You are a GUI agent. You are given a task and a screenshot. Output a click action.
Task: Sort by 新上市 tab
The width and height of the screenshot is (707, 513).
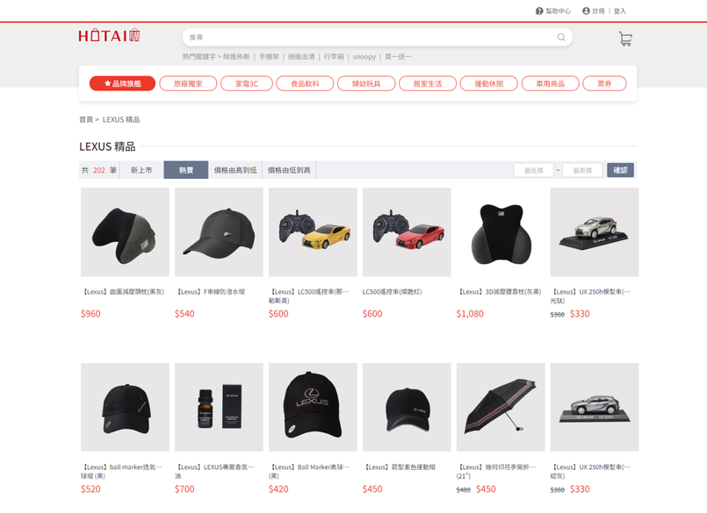point(141,170)
